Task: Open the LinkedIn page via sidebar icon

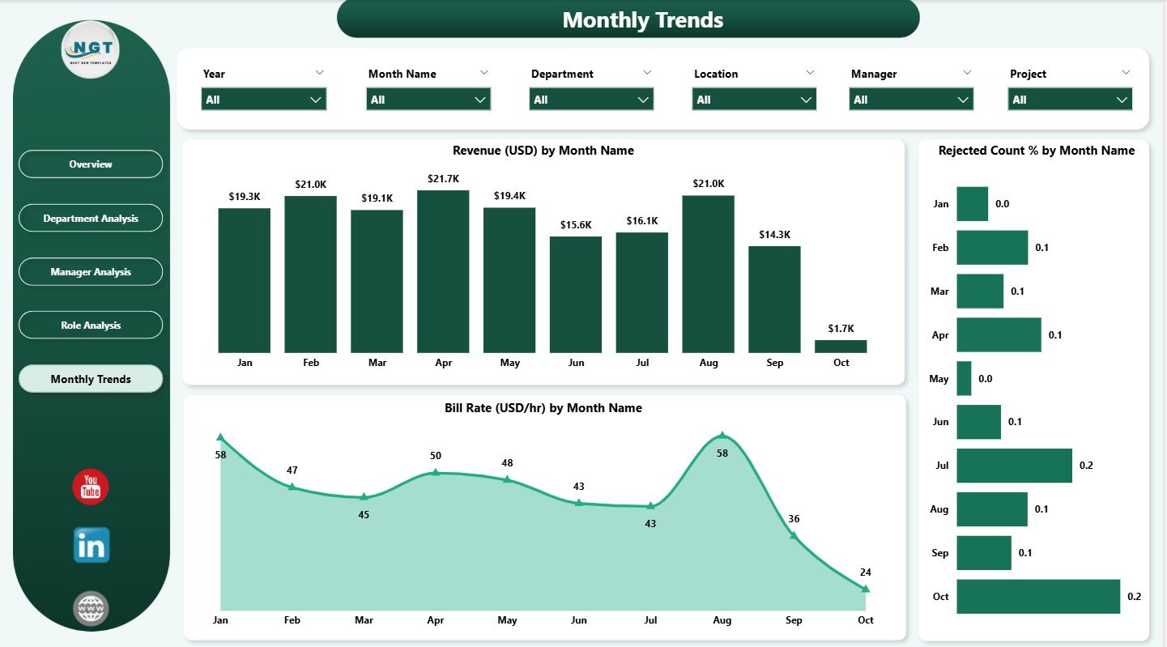Action: pyautogui.click(x=91, y=546)
